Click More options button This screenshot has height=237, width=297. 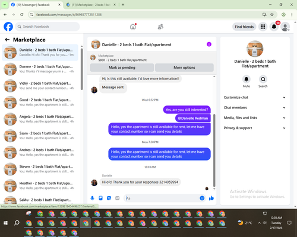click(x=184, y=68)
